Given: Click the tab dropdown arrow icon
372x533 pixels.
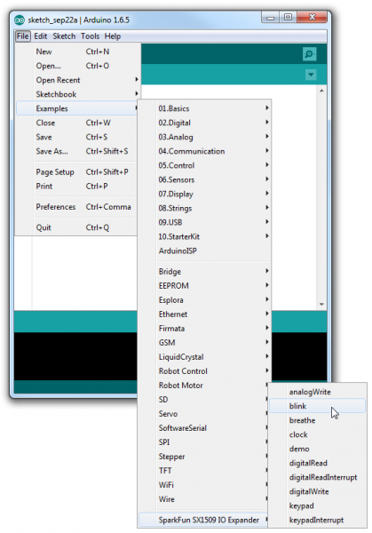Looking at the screenshot, I should [311, 75].
